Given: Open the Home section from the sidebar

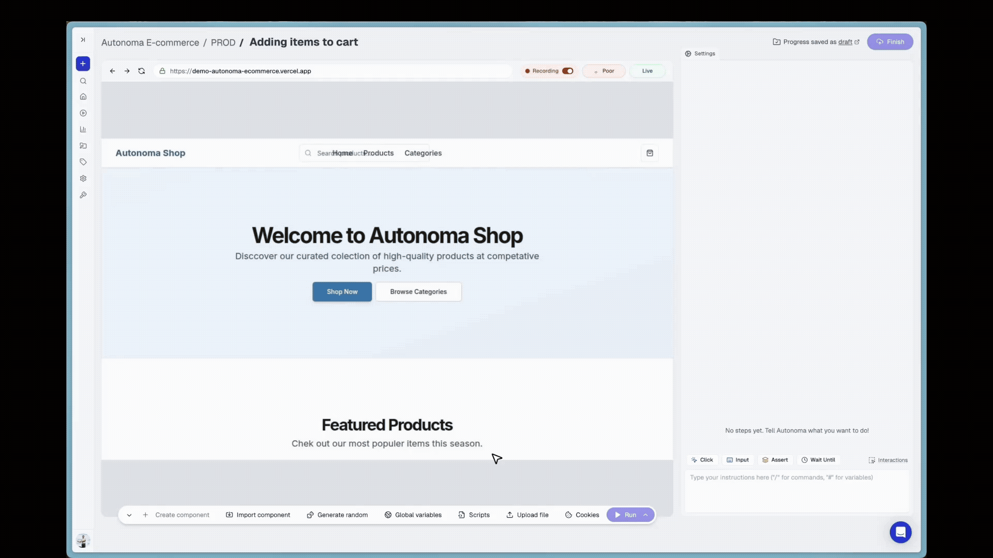Looking at the screenshot, I should (x=83, y=97).
